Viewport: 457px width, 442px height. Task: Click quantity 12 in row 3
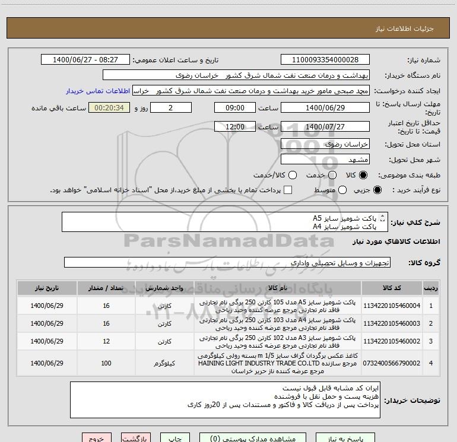point(106,342)
